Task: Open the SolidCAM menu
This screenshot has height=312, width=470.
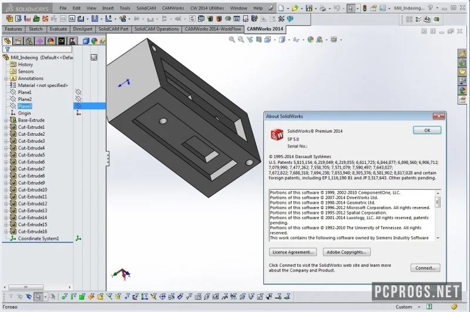Action: 146,8
